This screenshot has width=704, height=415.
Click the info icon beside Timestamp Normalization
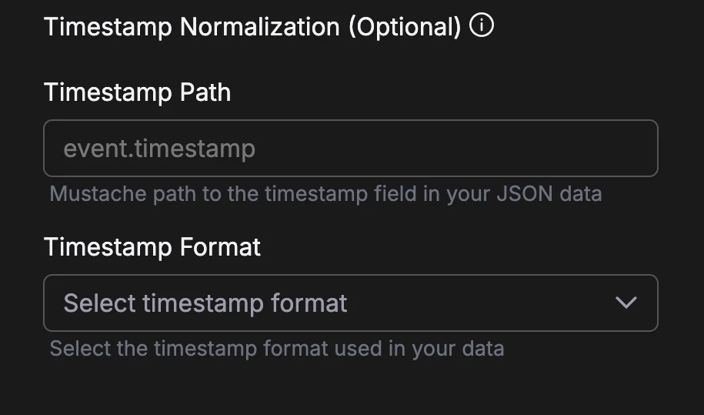(x=482, y=26)
